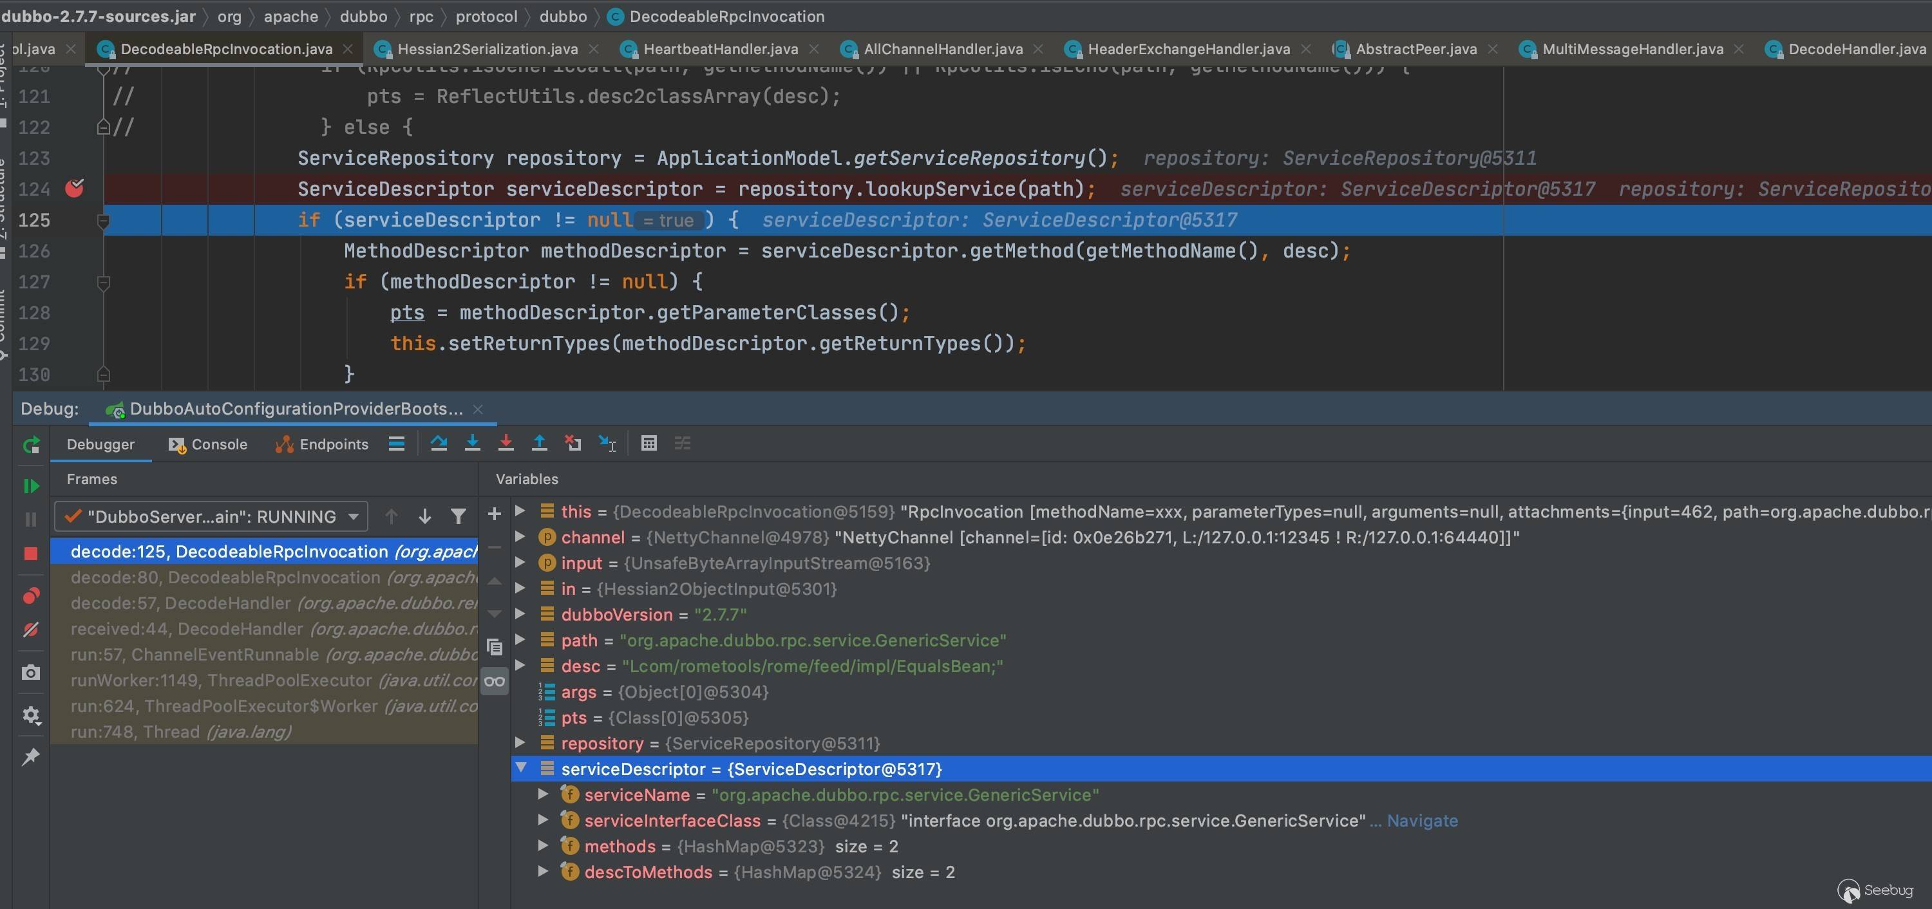
Task: Select frame decode:80, DecodeableRpcInvocation
Action: pos(264,577)
